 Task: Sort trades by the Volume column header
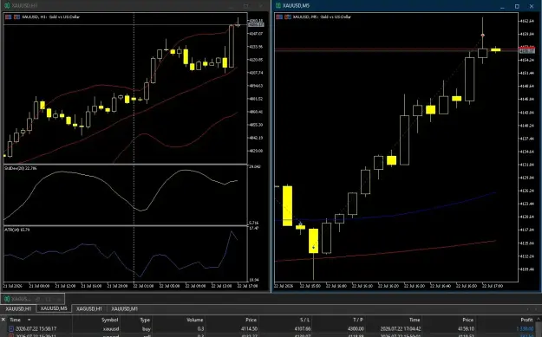coord(195,320)
